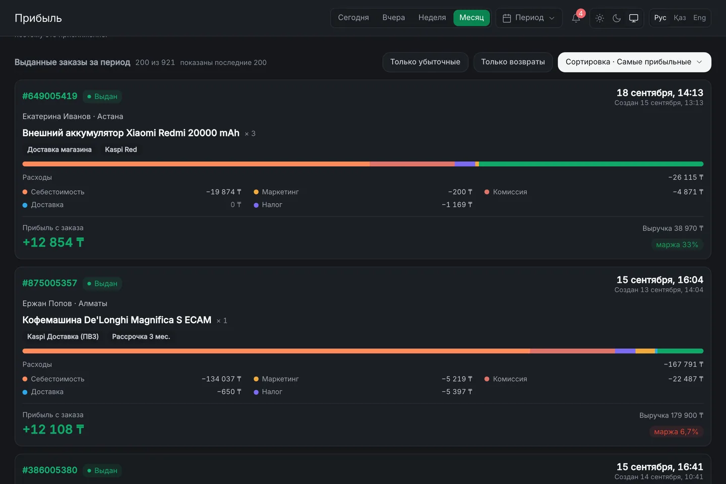Click the profit value +12 854 ₸

[53, 243]
